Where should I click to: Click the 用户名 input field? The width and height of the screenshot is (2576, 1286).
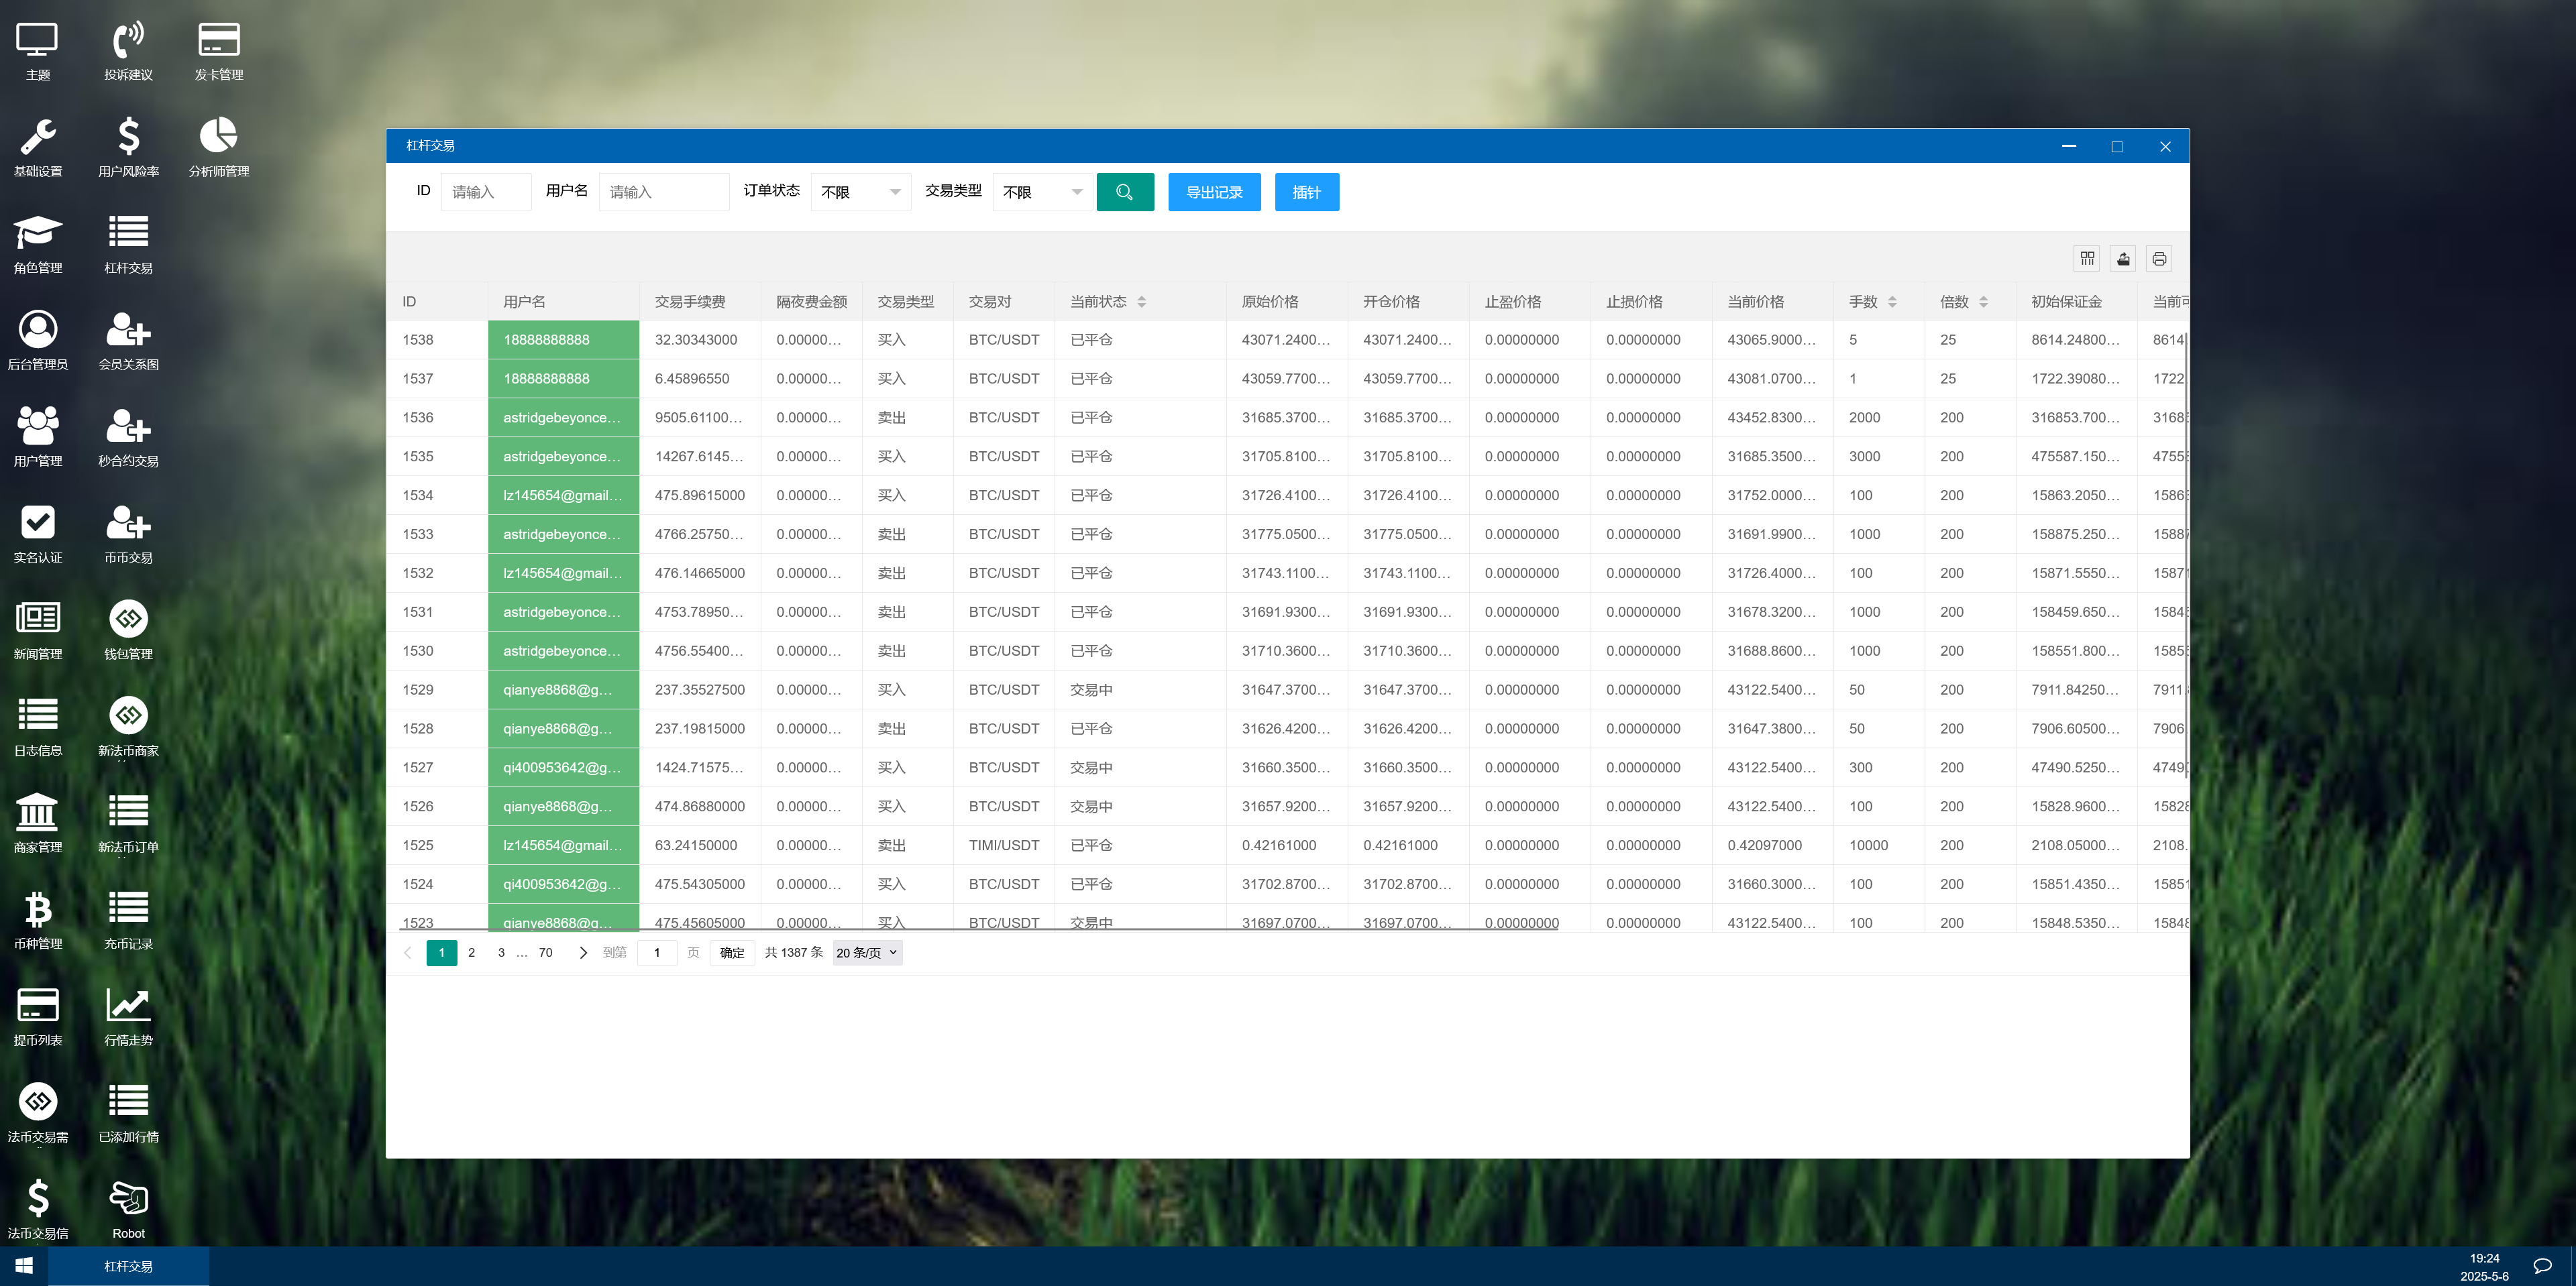pyautogui.click(x=663, y=192)
